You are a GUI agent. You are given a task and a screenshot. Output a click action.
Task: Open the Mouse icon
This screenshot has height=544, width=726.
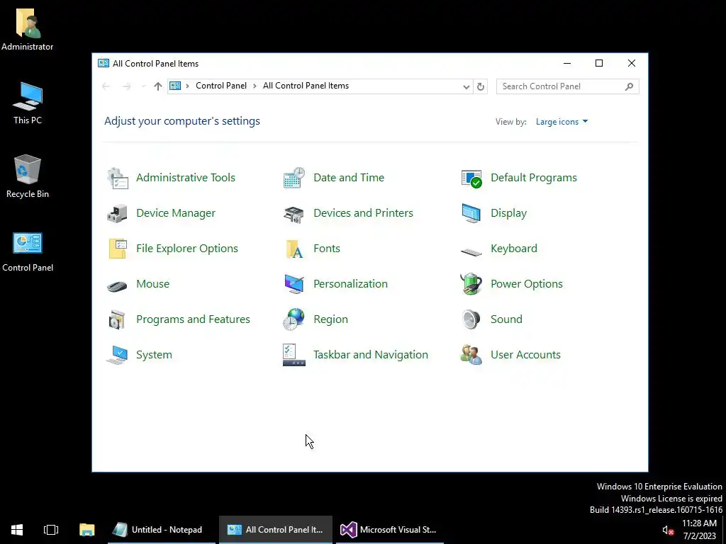(118, 286)
